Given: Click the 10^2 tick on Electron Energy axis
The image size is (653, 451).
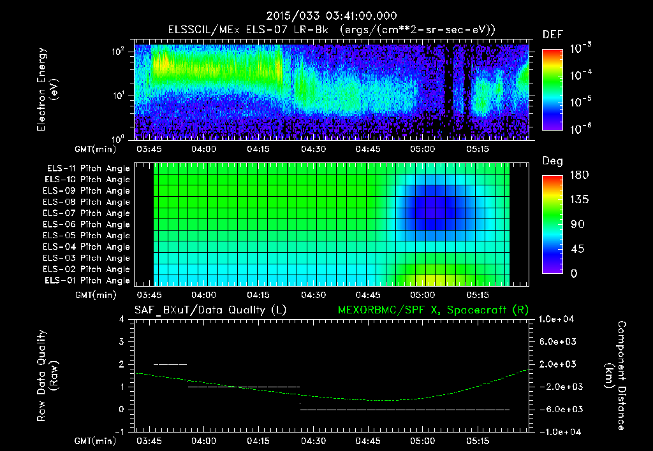Looking at the screenshot, I should click(118, 52).
